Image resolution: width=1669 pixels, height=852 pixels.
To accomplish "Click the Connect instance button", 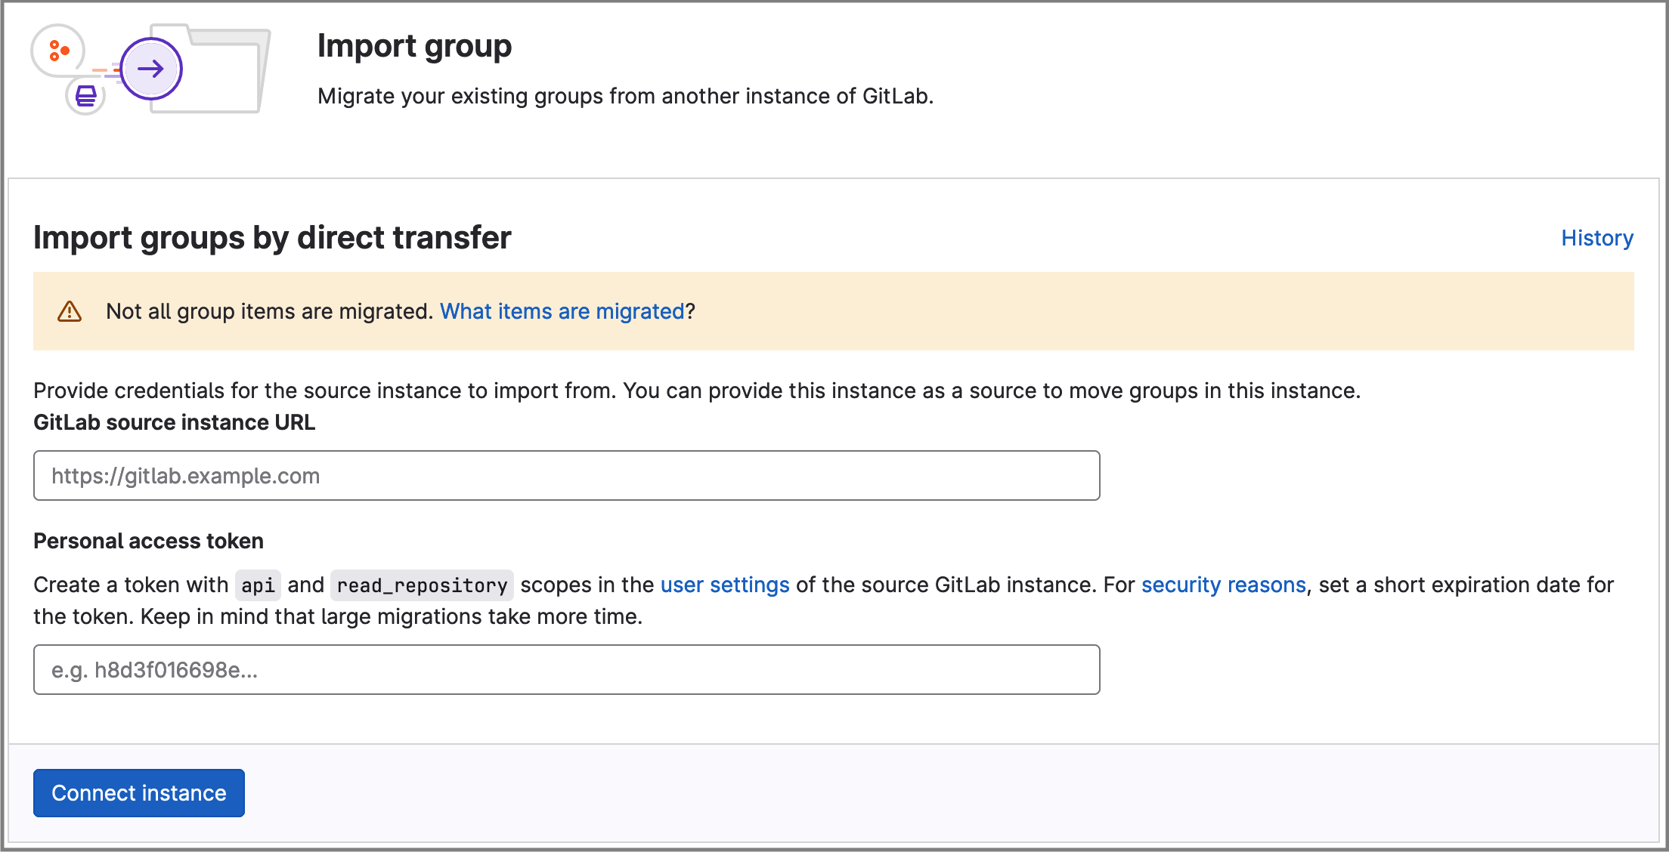I will point(139,793).
